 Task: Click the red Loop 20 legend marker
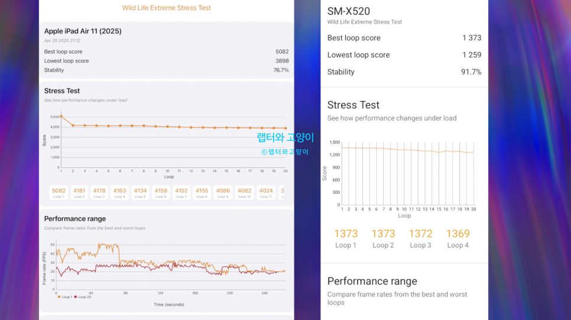(76, 297)
